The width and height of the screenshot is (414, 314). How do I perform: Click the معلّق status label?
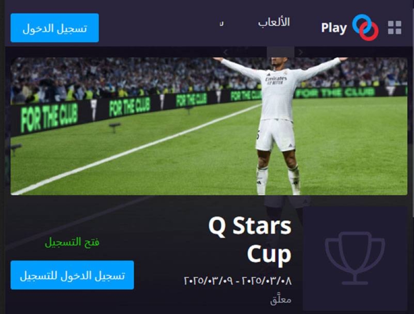click(x=281, y=300)
